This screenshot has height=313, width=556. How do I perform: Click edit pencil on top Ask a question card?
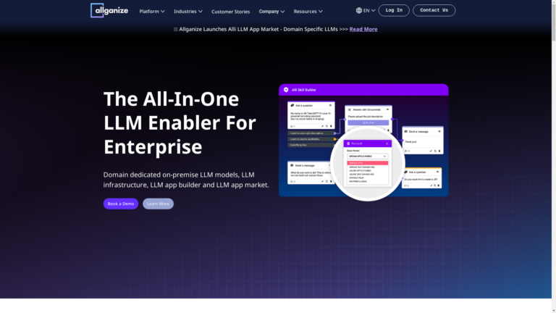[x=322, y=126]
